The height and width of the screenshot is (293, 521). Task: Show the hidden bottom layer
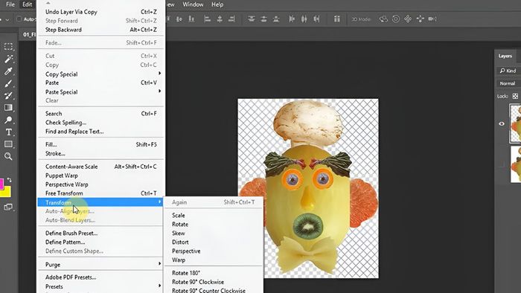click(502, 164)
